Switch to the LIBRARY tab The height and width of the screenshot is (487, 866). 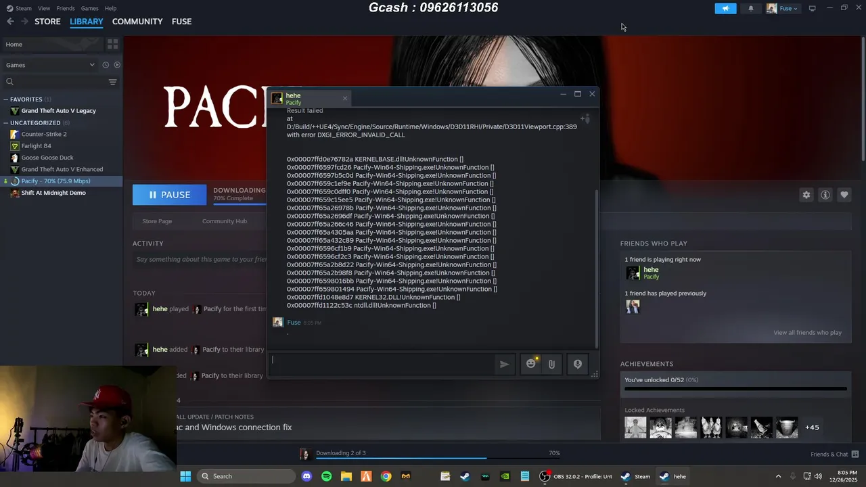[87, 22]
